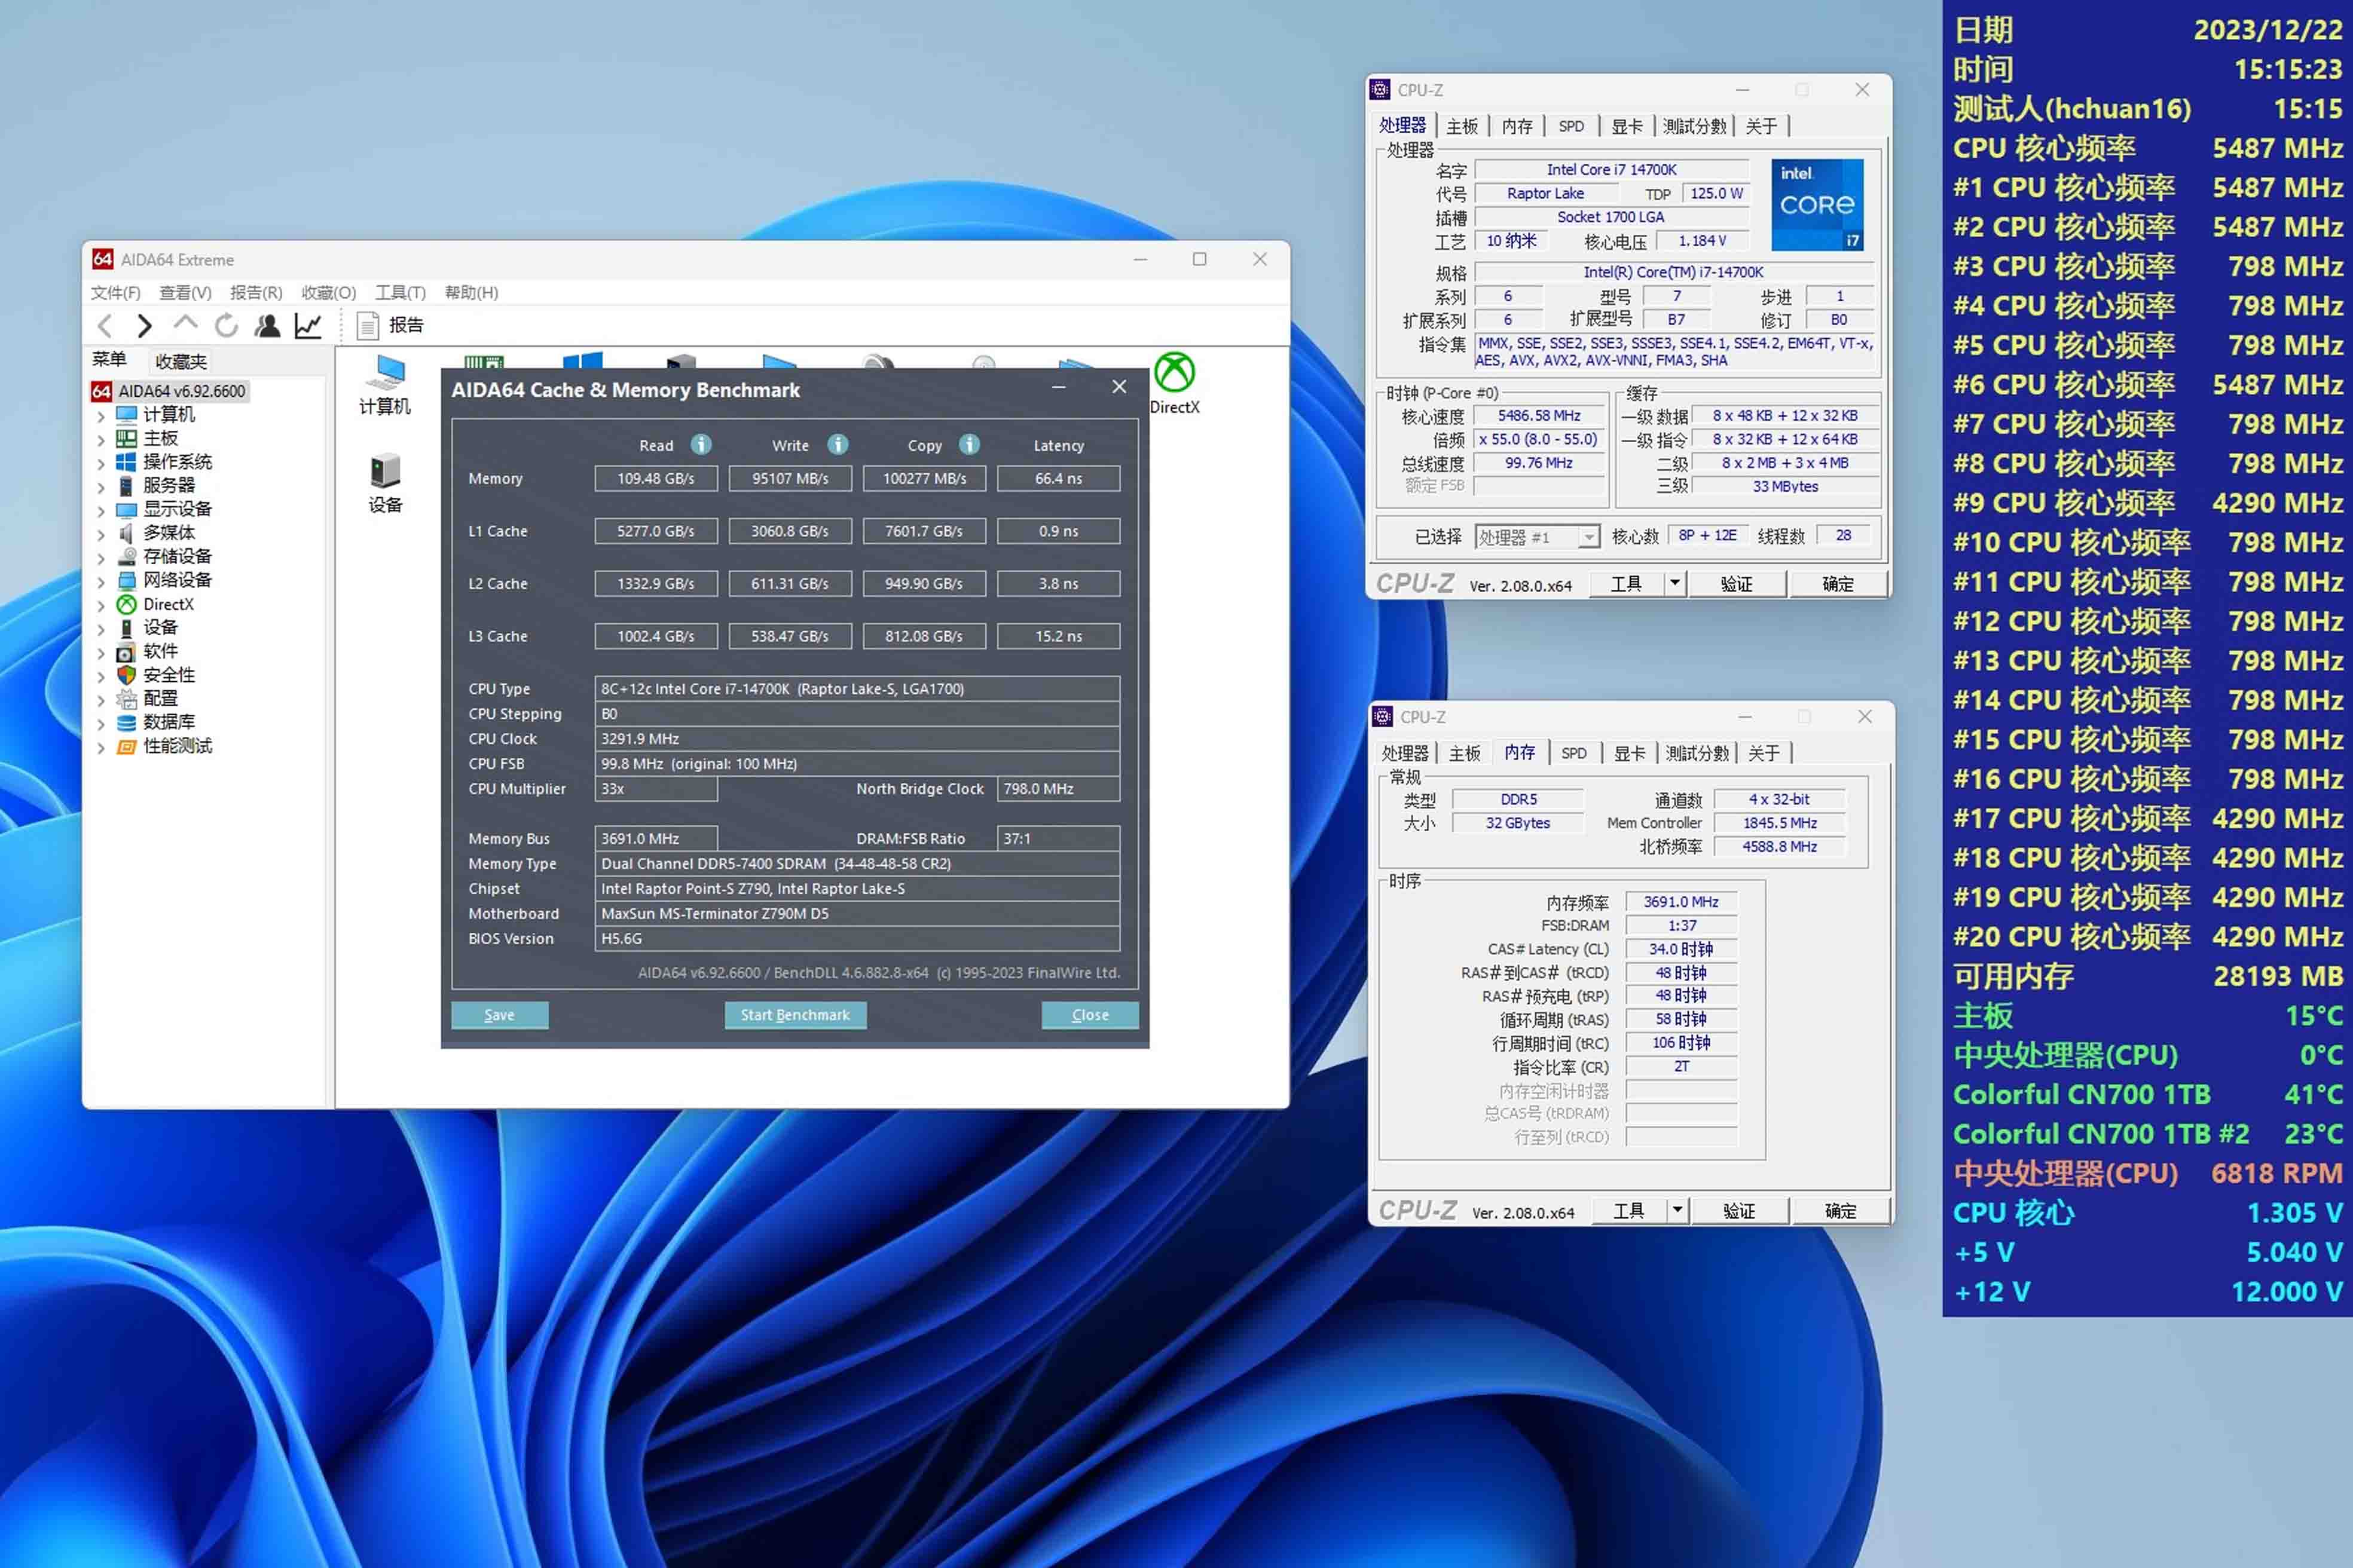2353x1568 pixels.
Task: Click the CPU-Z title icon in lower window
Action: pyautogui.click(x=1383, y=717)
